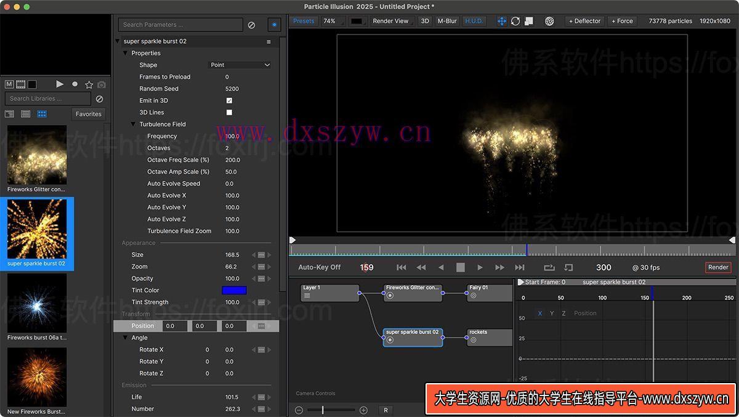Click the globe icon in viewport toolbar
The image size is (739, 417).
(x=549, y=21)
